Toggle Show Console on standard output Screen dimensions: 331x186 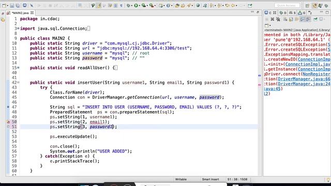302,19
